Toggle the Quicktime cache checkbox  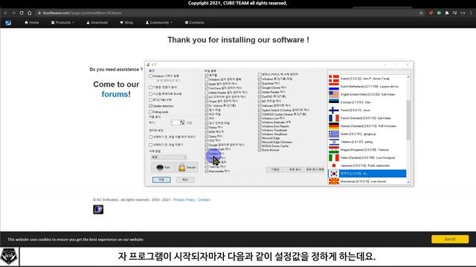[260, 83]
